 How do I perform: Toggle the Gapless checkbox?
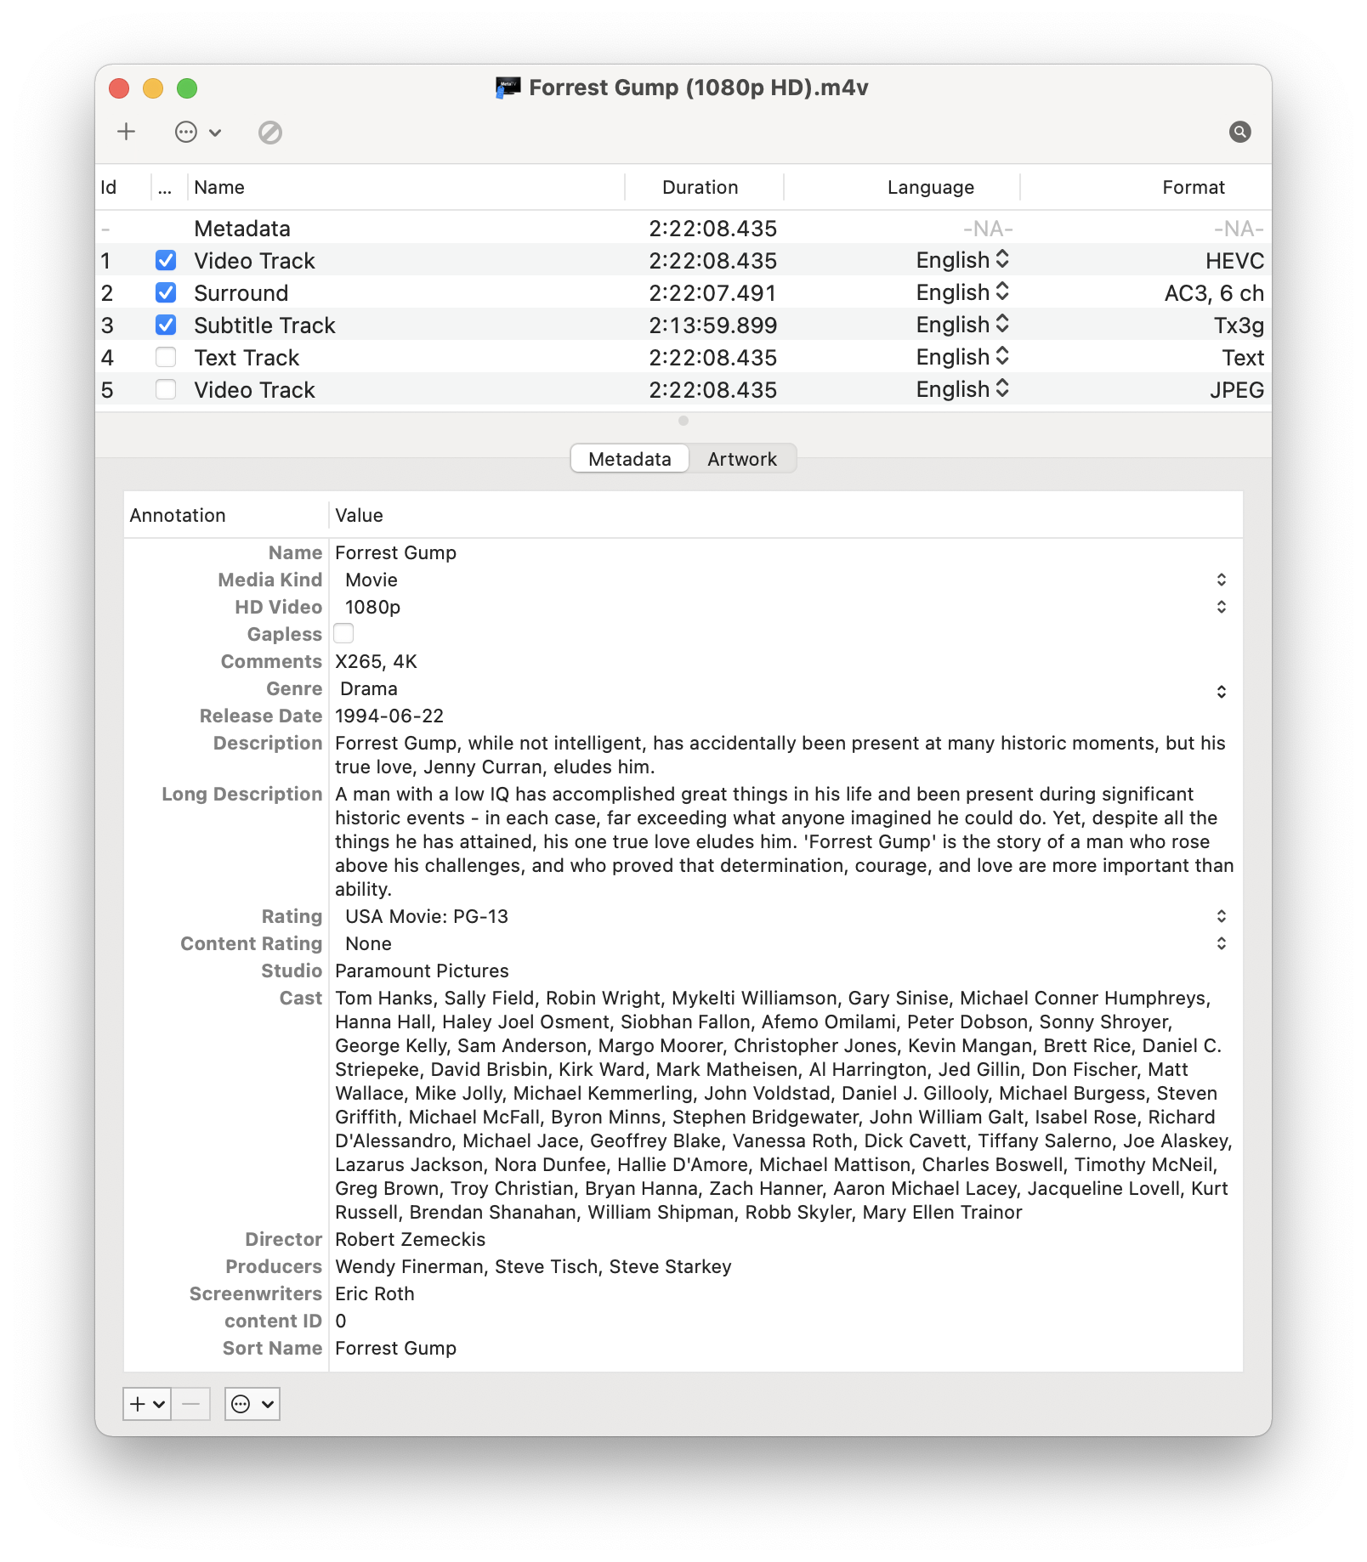click(343, 633)
